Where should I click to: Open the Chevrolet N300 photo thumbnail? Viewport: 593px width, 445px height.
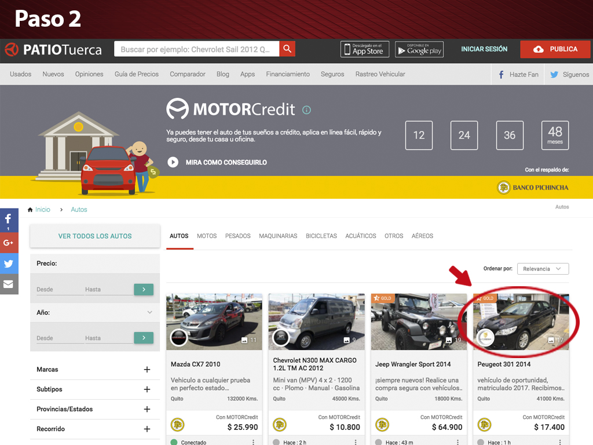(x=317, y=322)
